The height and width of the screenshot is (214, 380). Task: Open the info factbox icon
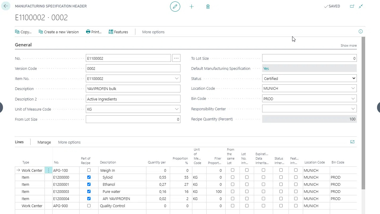361,32
